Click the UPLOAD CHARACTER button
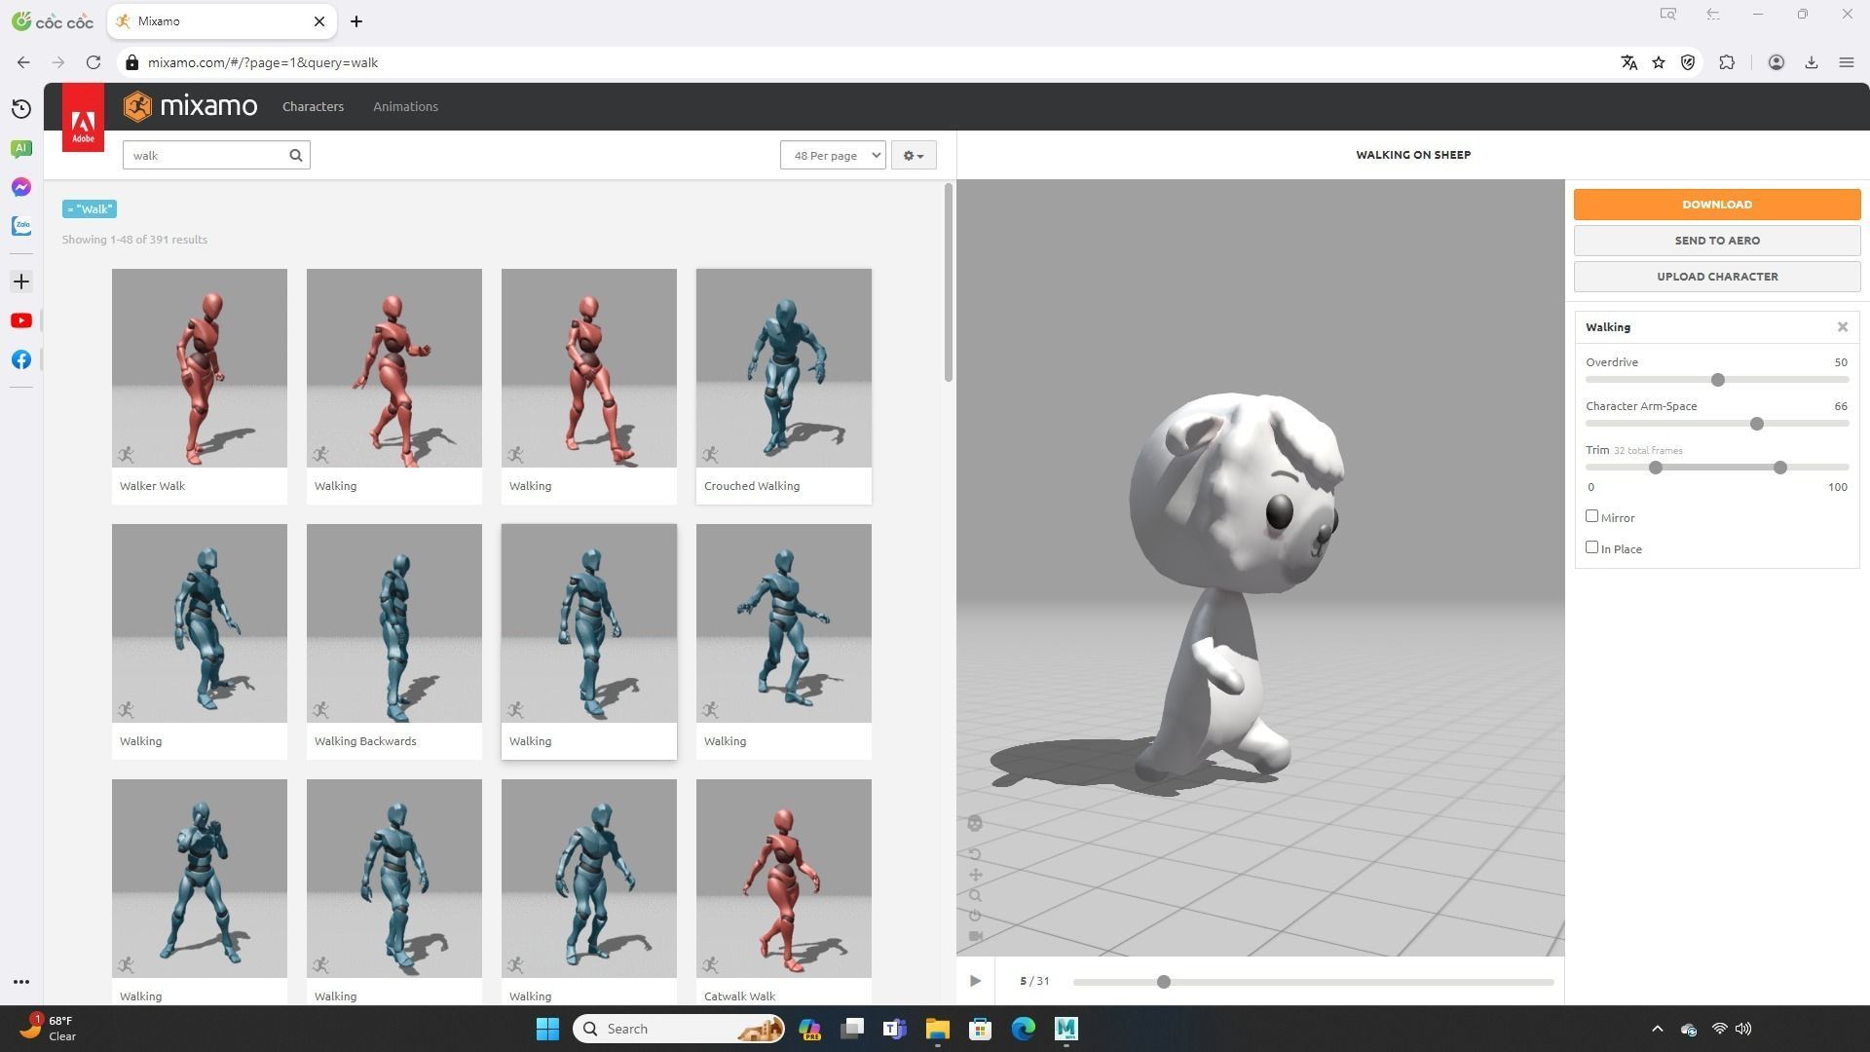This screenshot has width=1870, height=1052. tap(1717, 277)
